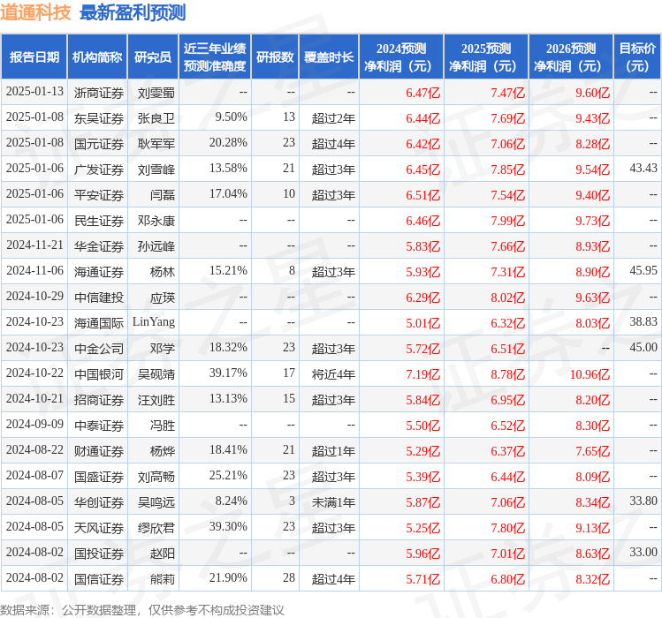662x618 pixels.
Task: Select the 中泰证券 institution cell
Action: pos(99,426)
